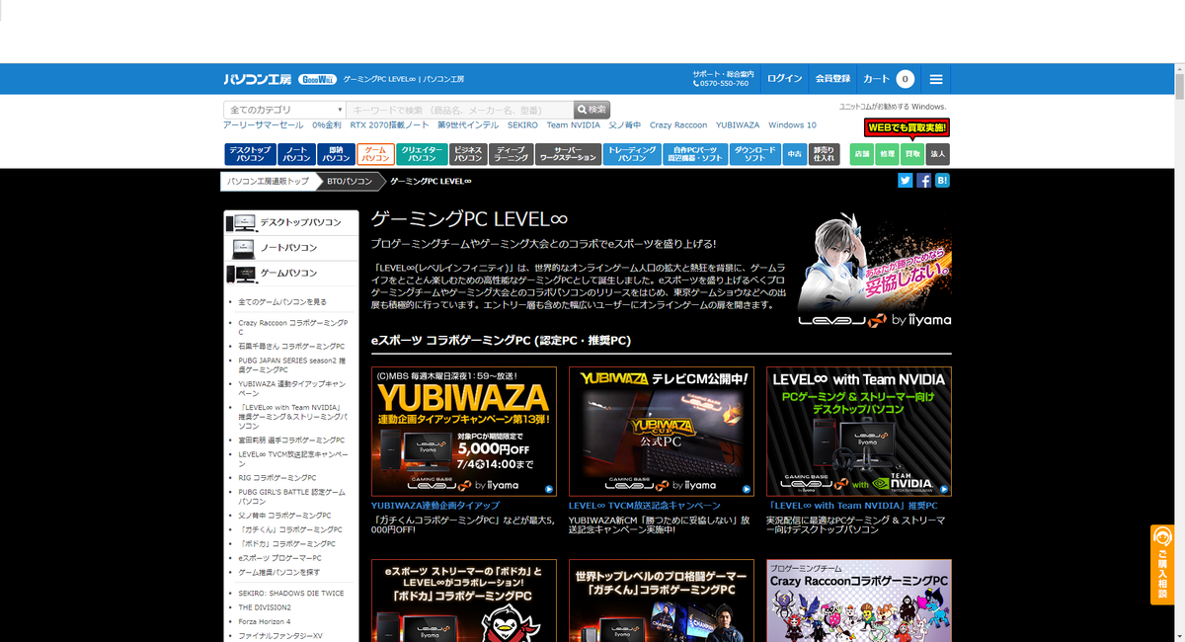Open the hamburger menu icon
Viewport: 1185px width, 642px height.
[x=936, y=79]
